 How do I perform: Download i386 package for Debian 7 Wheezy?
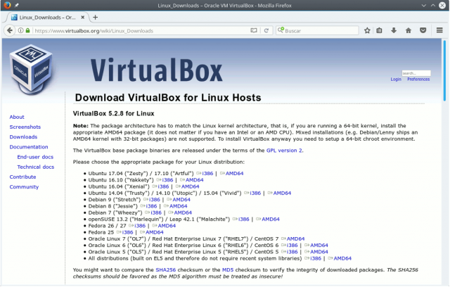[x=156, y=212]
